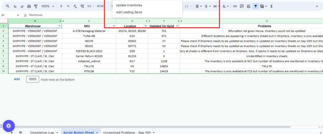323x134 pixels.
Task: Click the Undo arrow icon
Action: [15, 6]
